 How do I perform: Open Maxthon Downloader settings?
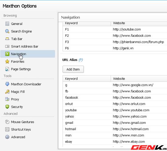pos(26,84)
